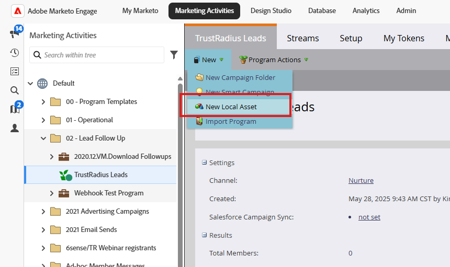This screenshot has width=450, height=267.
Task: Click the Import Program icon
Action: click(199, 121)
